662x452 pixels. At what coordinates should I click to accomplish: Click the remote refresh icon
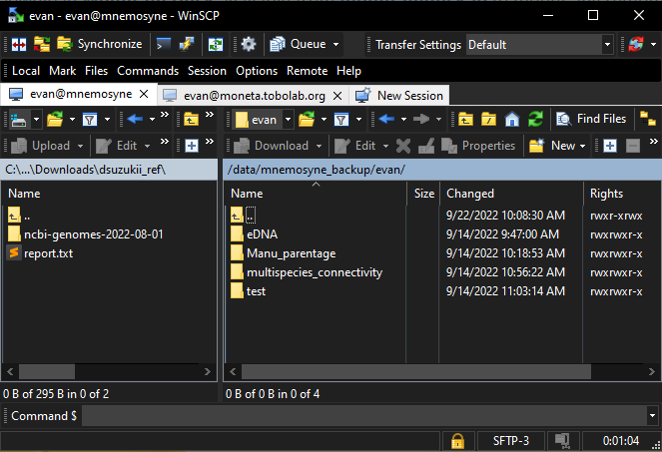[x=535, y=120]
